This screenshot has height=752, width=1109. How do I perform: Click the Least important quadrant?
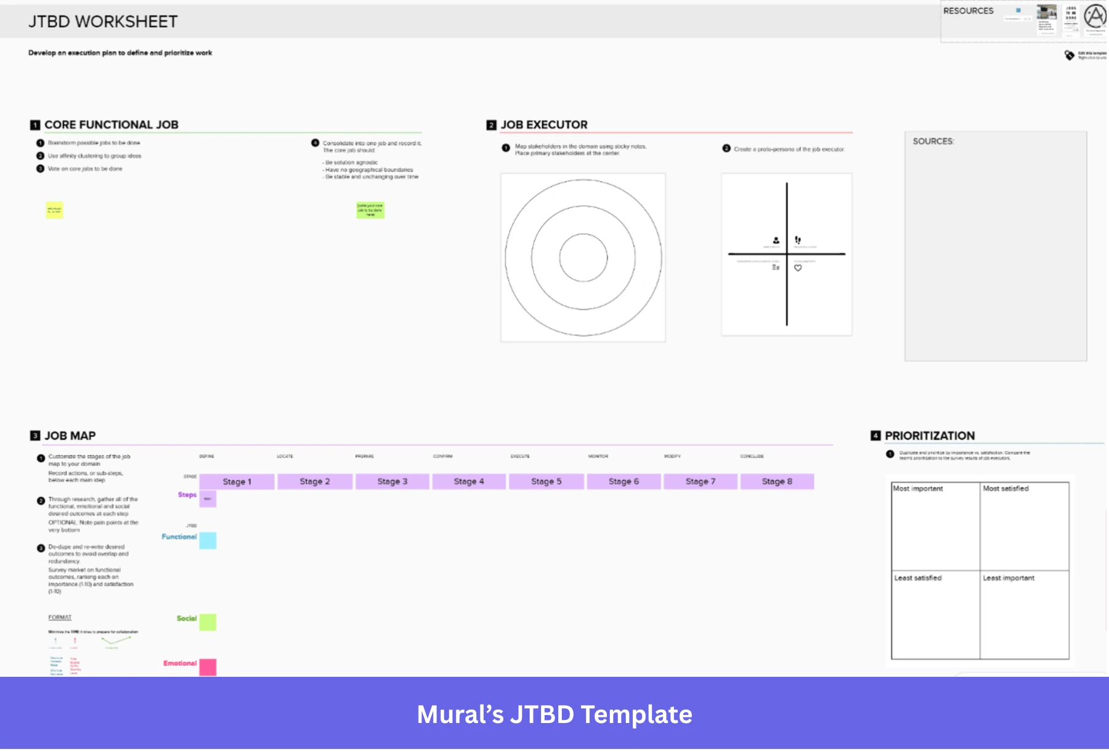1025,615
